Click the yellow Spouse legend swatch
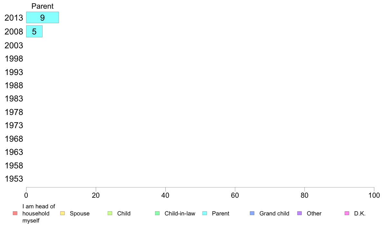The height and width of the screenshot is (237, 383). click(63, 213)
